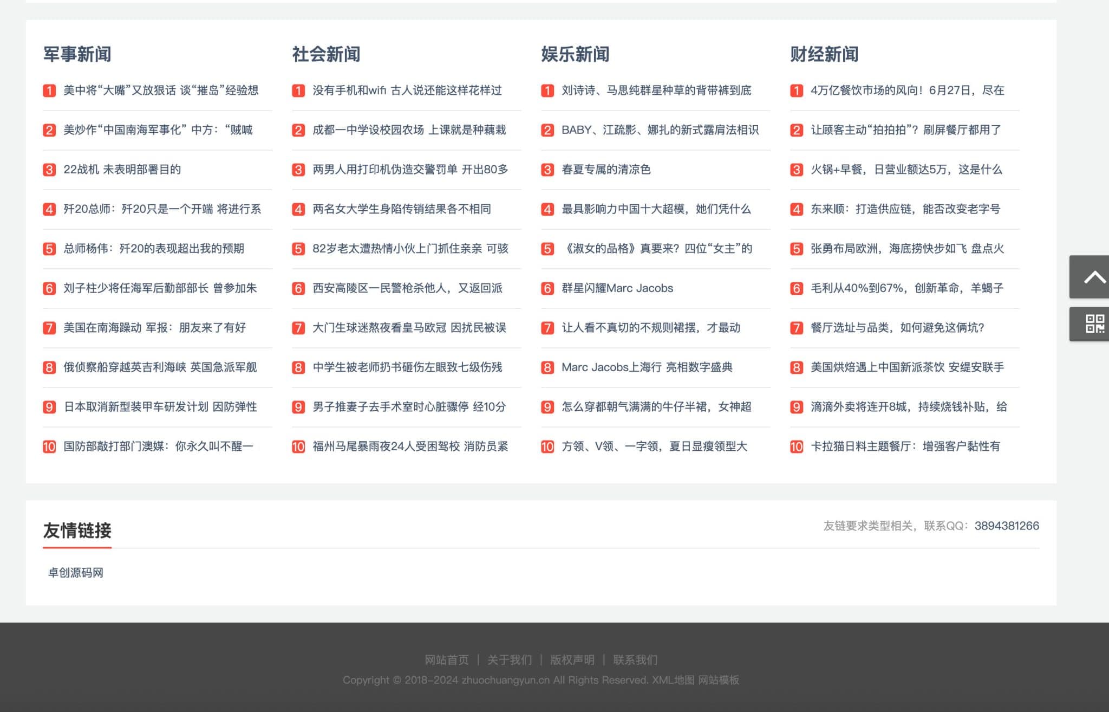Open news BABY、江疏影、娜扎的新式露肩法
This screenshot has width=1109, height=712.
tap(660, 130)
